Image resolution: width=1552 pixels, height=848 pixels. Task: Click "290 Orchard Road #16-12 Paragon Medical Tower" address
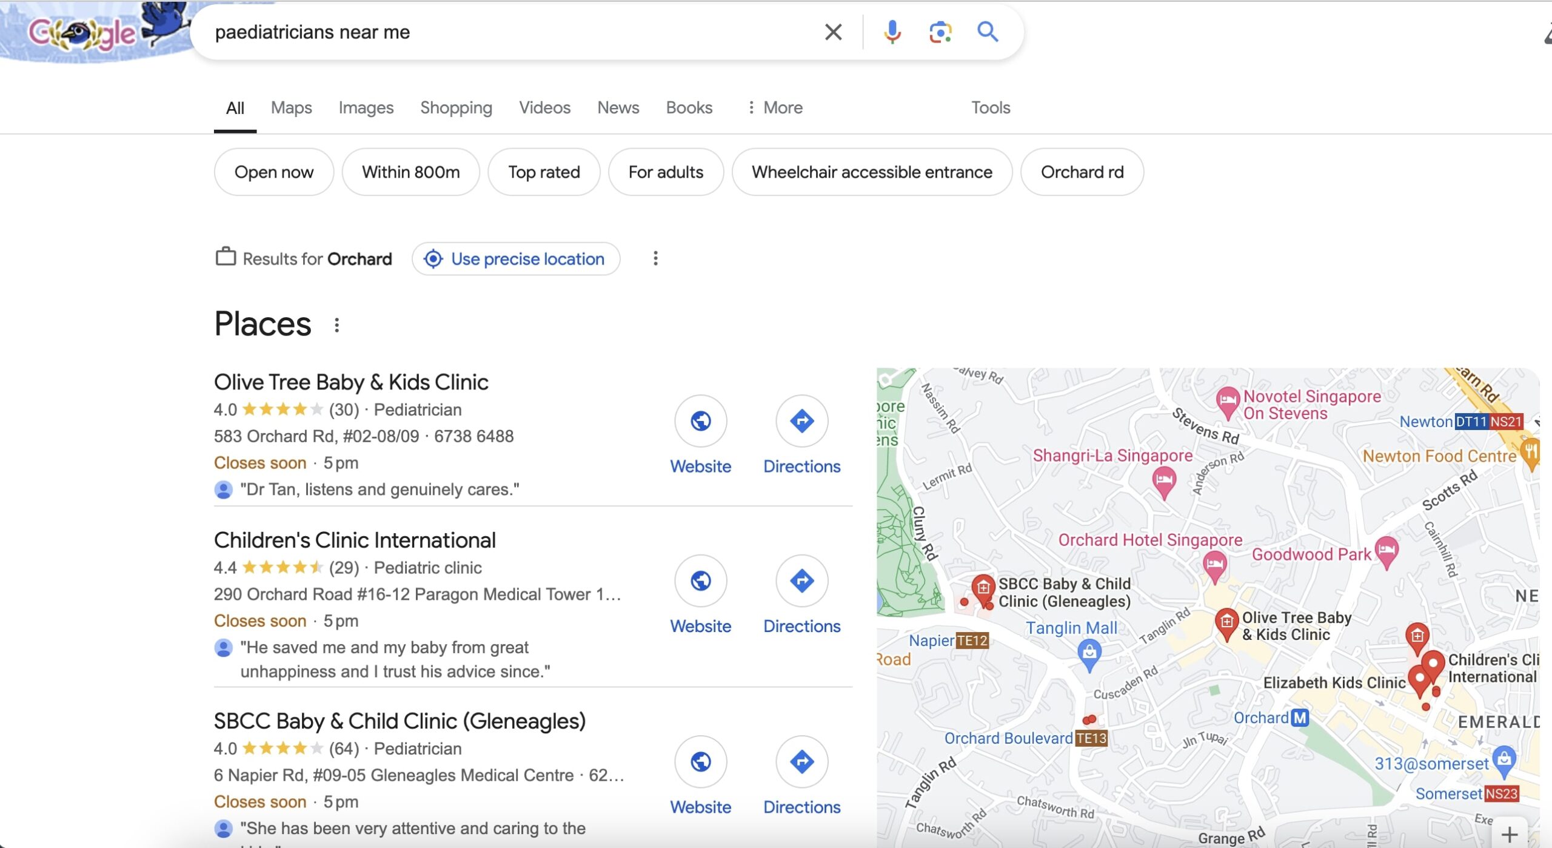[417, 594]
